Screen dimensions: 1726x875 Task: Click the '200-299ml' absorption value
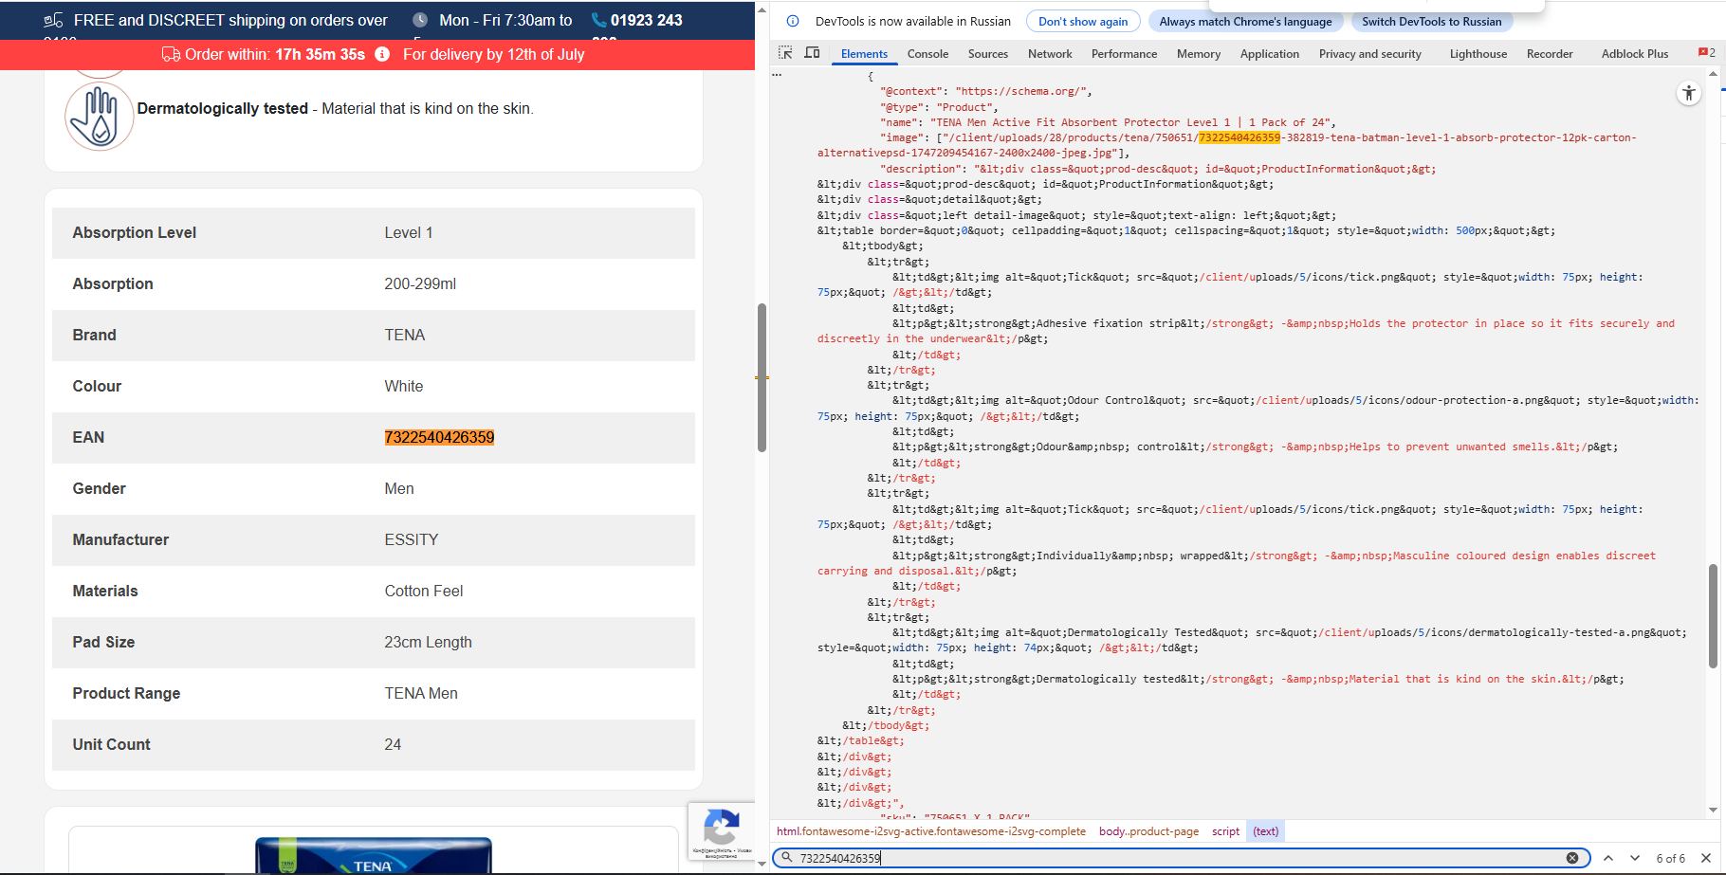(420, 283)
